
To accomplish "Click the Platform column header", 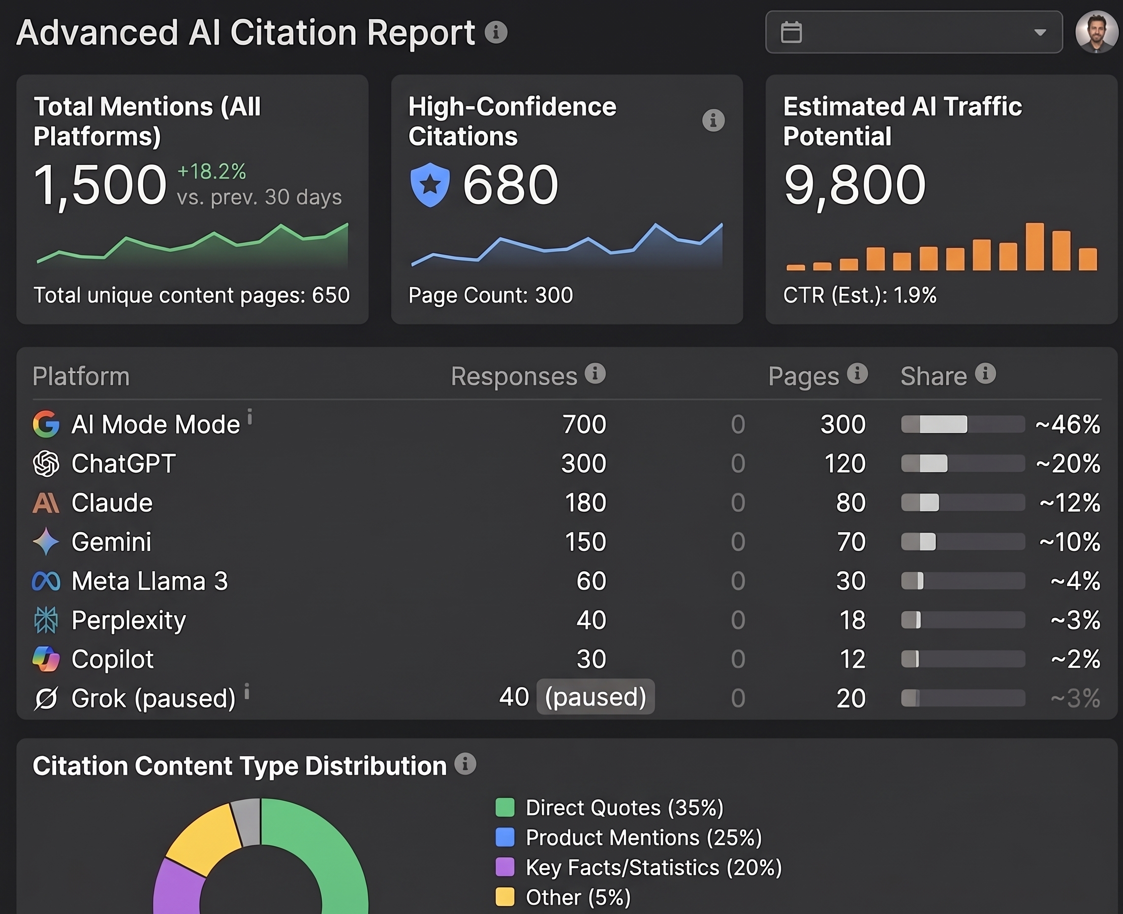I will [x=81, y=376].
